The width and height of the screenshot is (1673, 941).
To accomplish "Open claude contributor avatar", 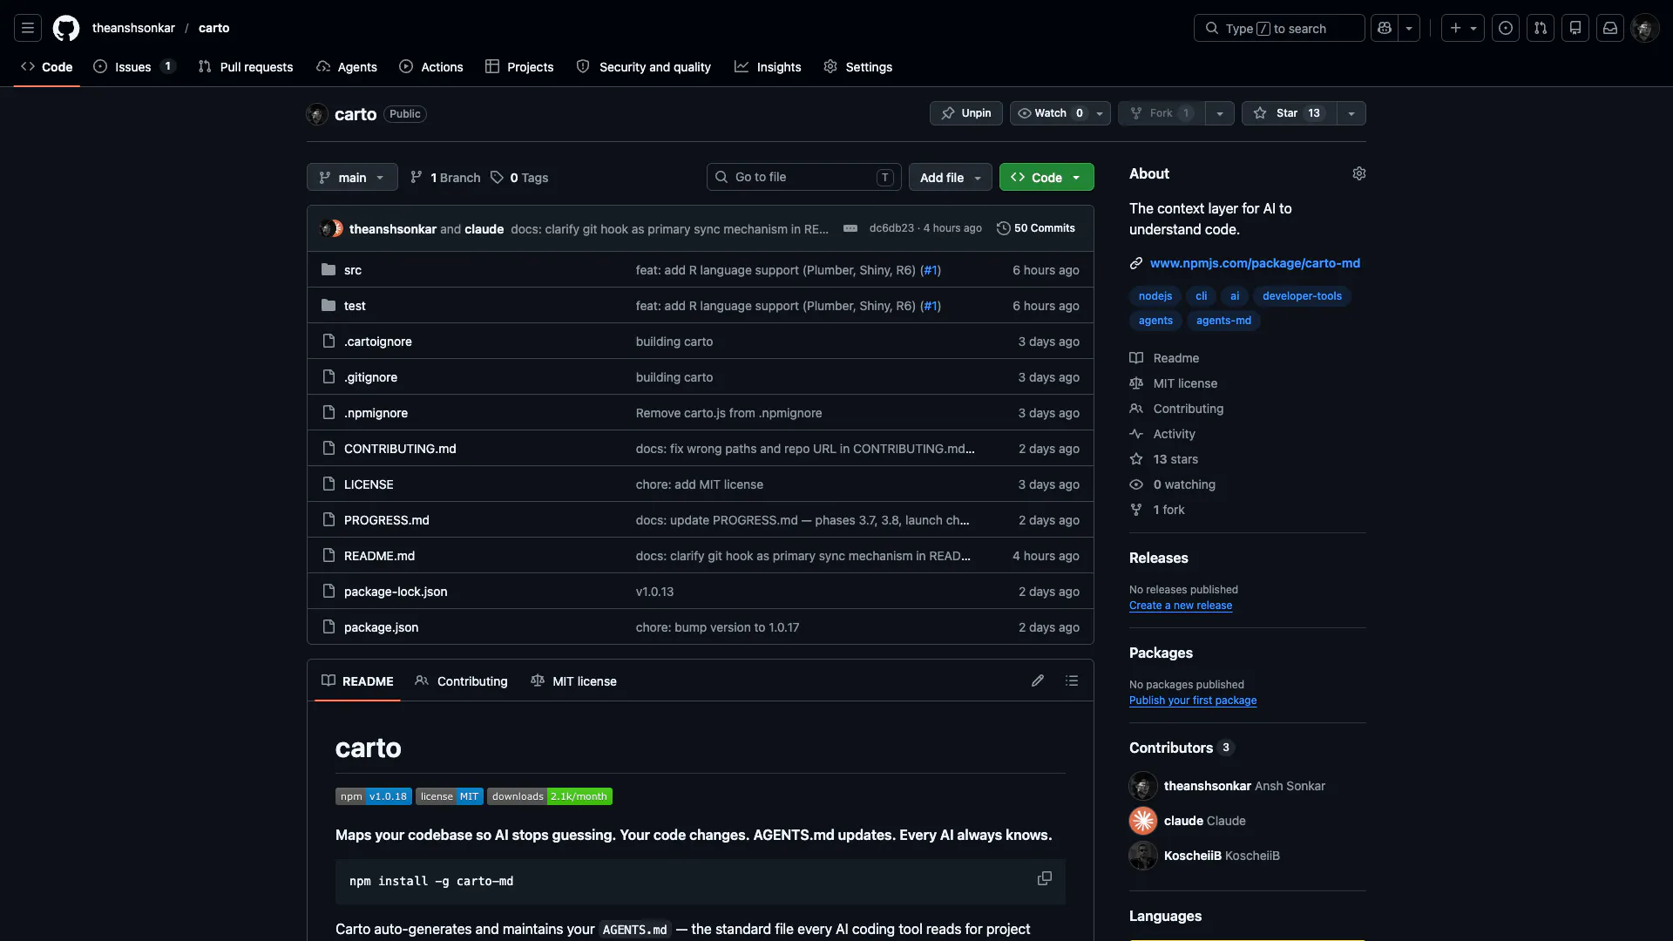I will [1143, 821].
